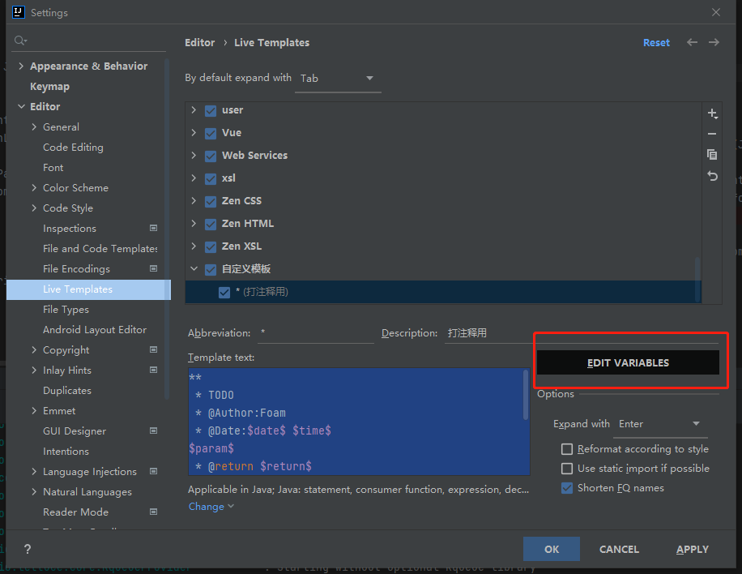
Task: Click the Restore deleted defaults undo icon
Action: coord(712,176)
